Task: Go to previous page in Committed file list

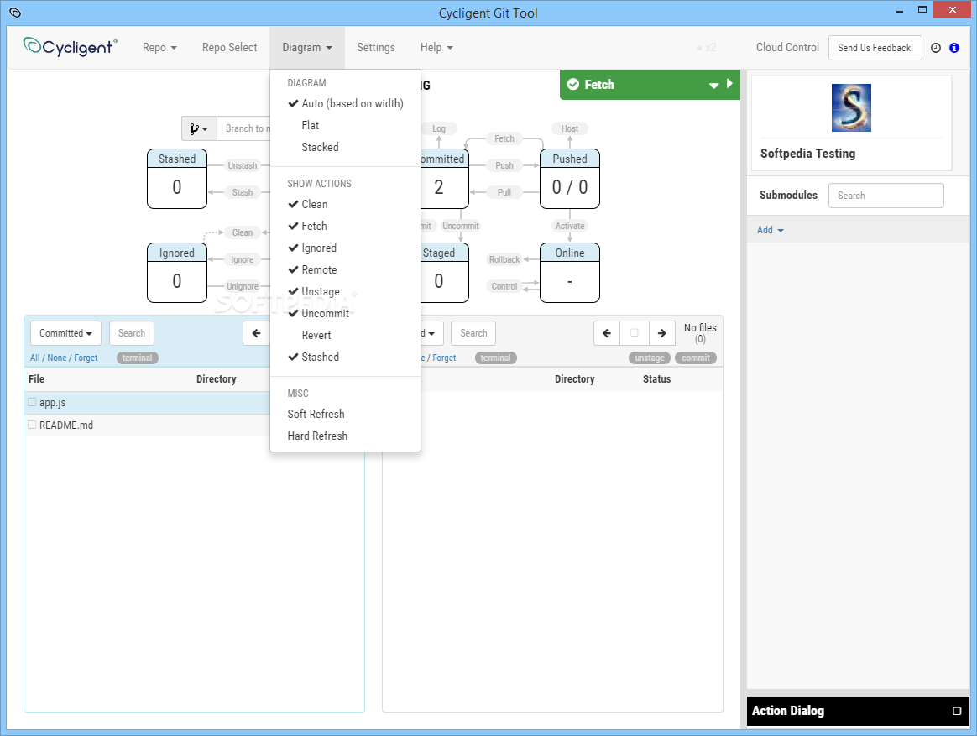Action: (256, 333)
